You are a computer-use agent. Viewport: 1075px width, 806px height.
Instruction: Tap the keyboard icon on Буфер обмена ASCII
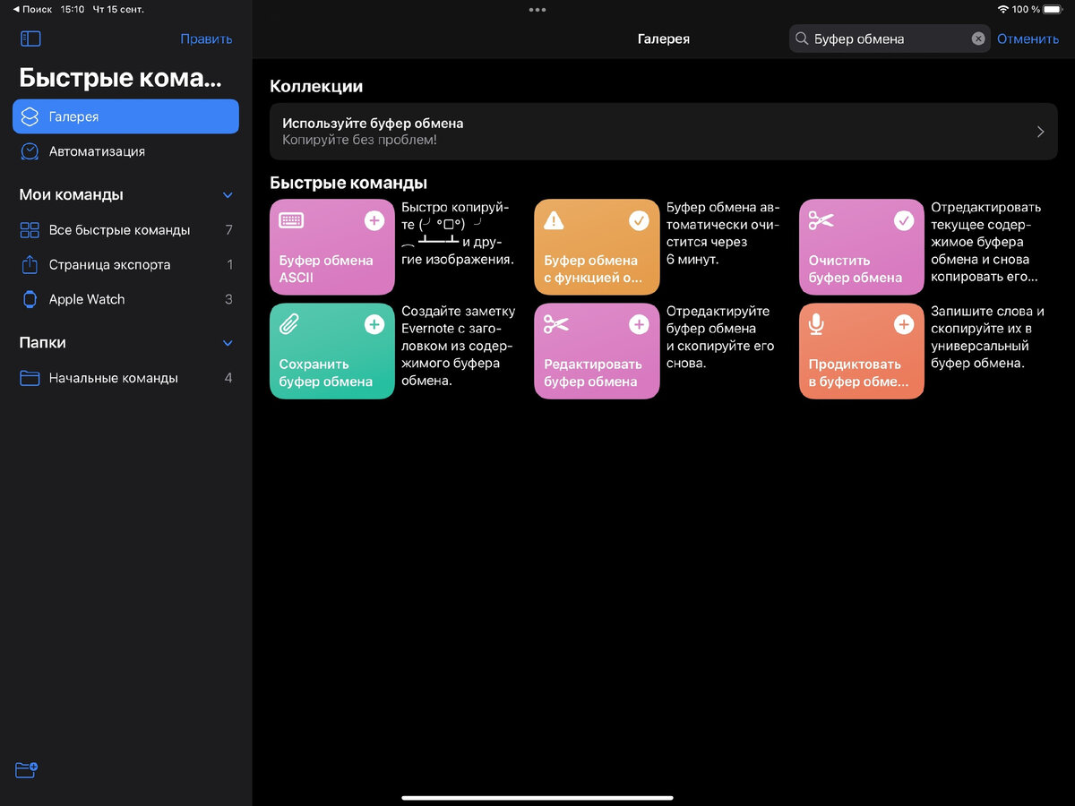[x=291, y=220]
